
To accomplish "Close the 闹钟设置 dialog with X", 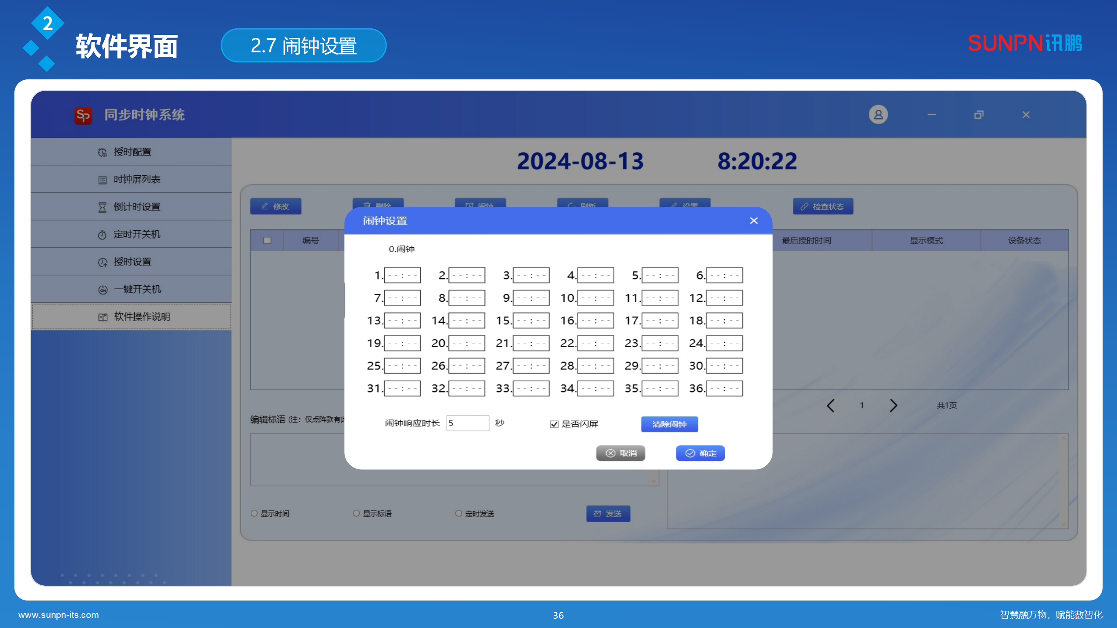I will pyautogui.click(x=754, y=221).
